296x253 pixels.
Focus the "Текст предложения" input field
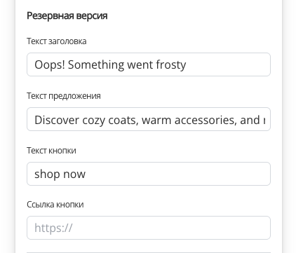pos(149,119)
